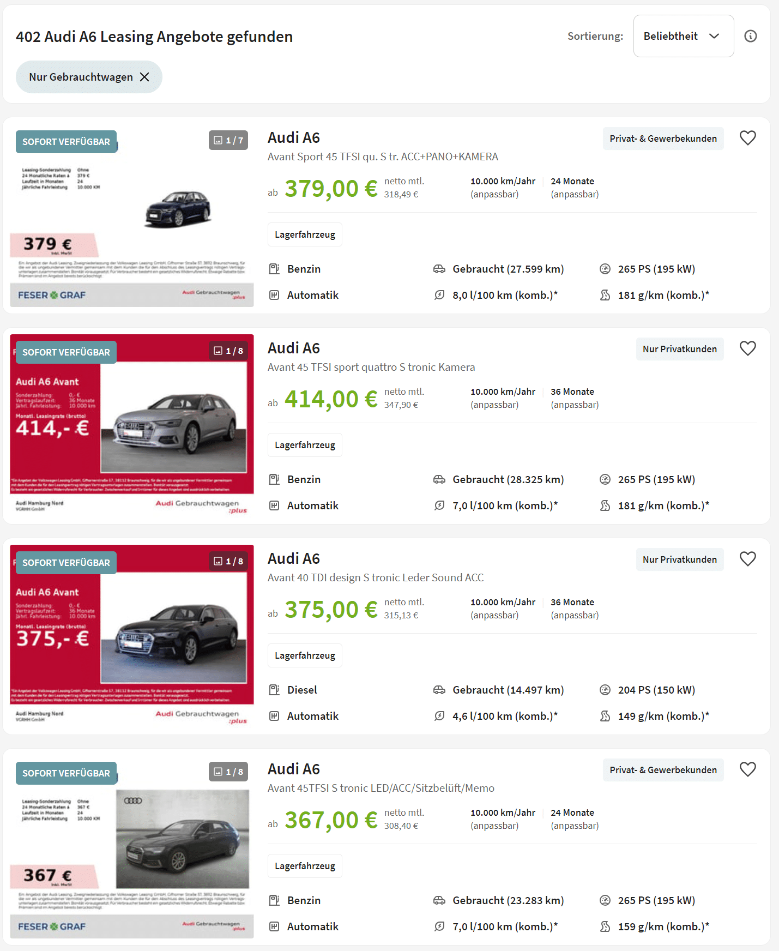Image resolution: width=779 pixels, height=951 pixels.
Task: Click car icon beside Gebraucht (27.599 km)
Action: pyautogui.click(x=439, y=269)
